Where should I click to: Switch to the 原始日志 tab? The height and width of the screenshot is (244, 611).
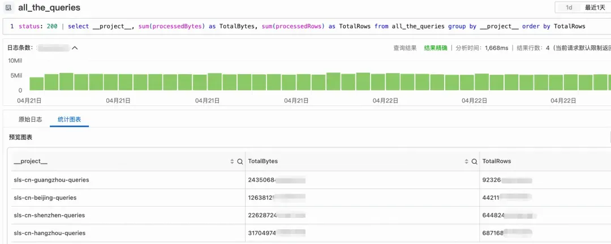(31, 119)
